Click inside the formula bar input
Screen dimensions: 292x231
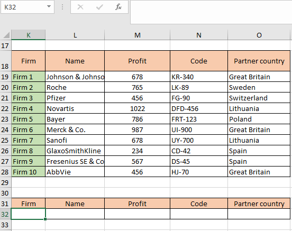click(211, 12)
